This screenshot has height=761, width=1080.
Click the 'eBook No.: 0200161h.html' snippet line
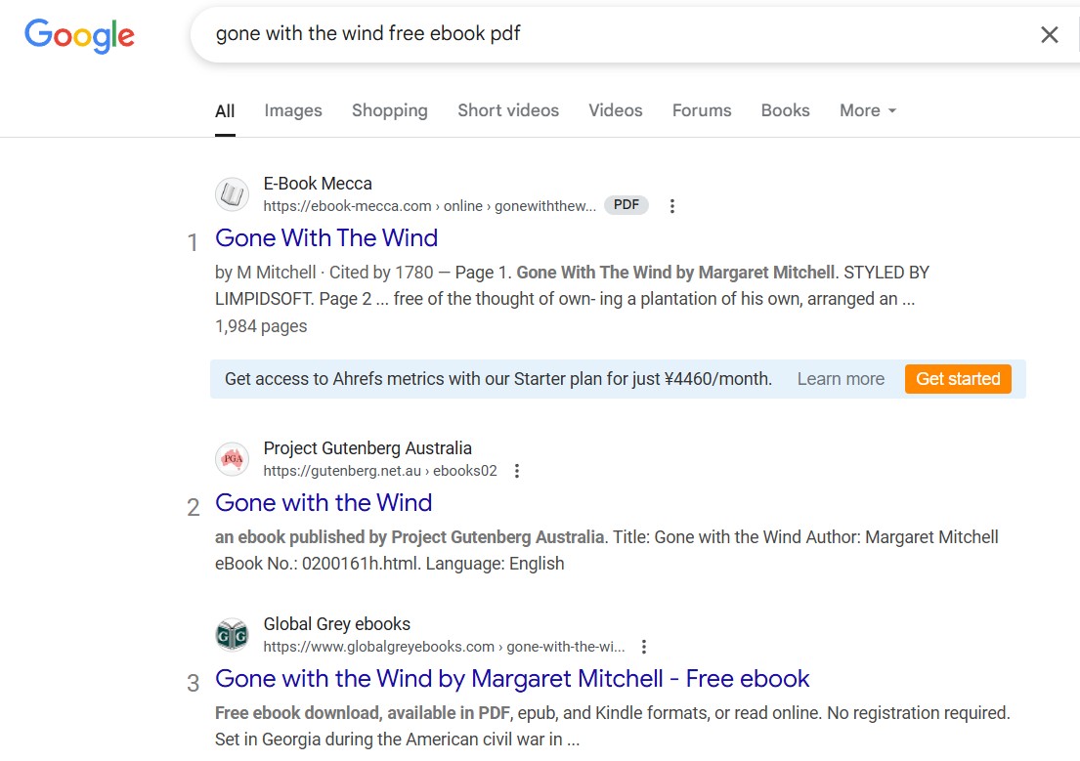390,564
